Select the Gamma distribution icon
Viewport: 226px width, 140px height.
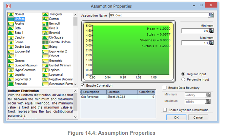tap(11, 61)
